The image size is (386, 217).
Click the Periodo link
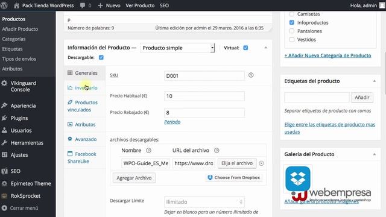coord(172,122)
